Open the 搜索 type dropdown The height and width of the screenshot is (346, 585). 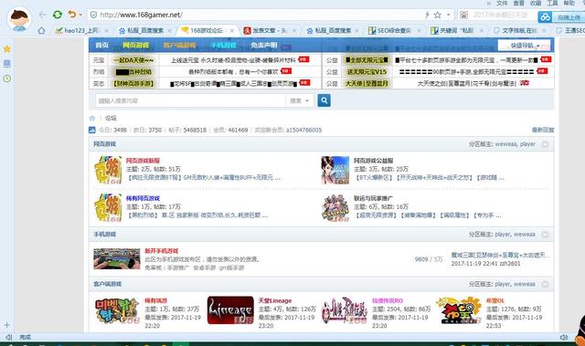[300, 100]
